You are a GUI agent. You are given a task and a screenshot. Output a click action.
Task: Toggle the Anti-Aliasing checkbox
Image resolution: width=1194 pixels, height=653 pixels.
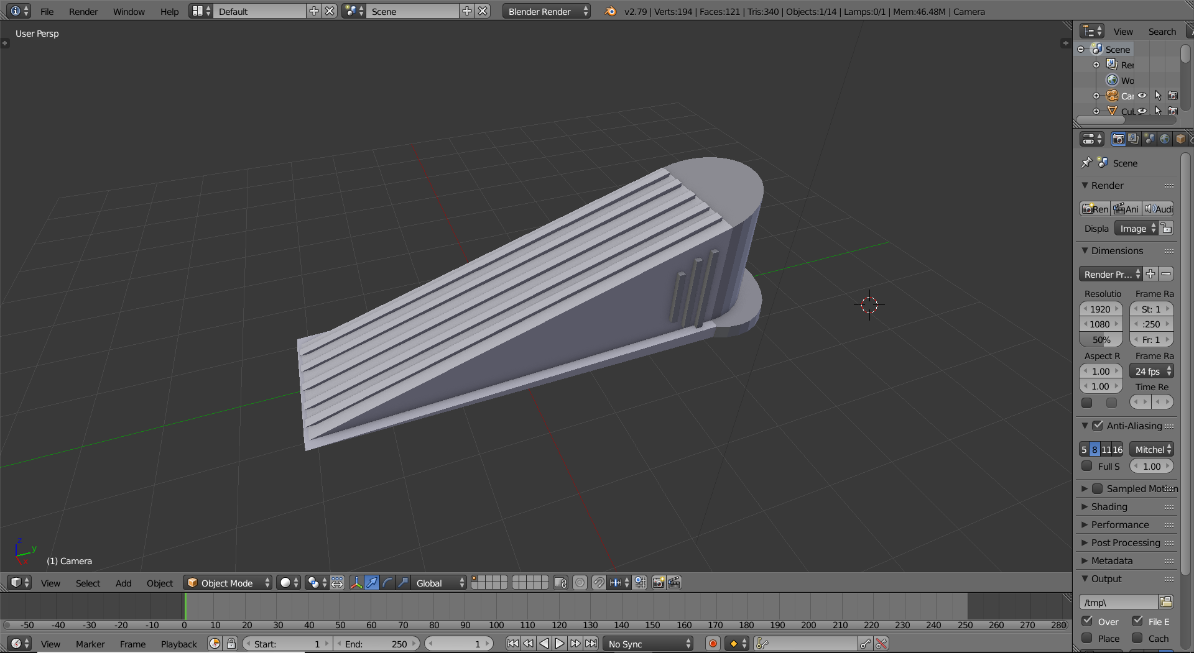(x=1098, y=426)
